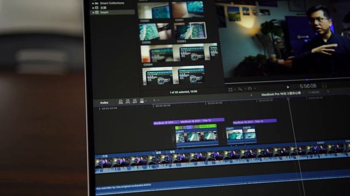Select browser clip thumbnail C0080
This screenshot has height=196, width=350.
(154, 11)
